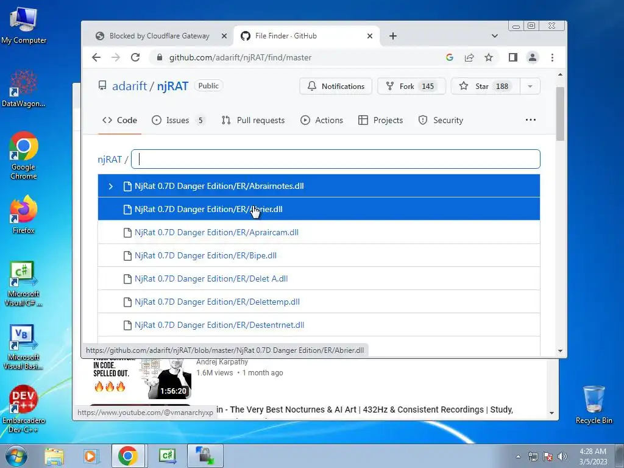Open the Delettemp.dll file result
The image size is (624, 468).
(x=319, y=302)
